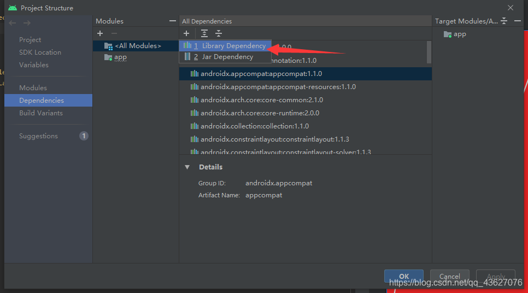The image size is (528, 293).
Task: Click Collapse All in dependencies toolbar
Action: [x=219, y=33]
